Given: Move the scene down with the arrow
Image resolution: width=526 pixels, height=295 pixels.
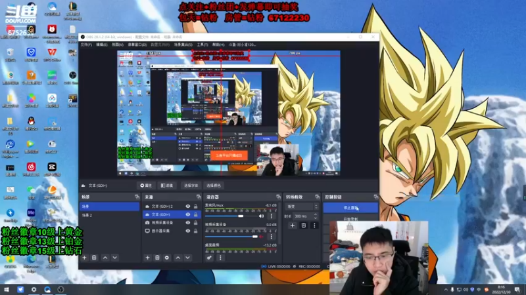Looking at the screenshot, I should tap(114, 258).
